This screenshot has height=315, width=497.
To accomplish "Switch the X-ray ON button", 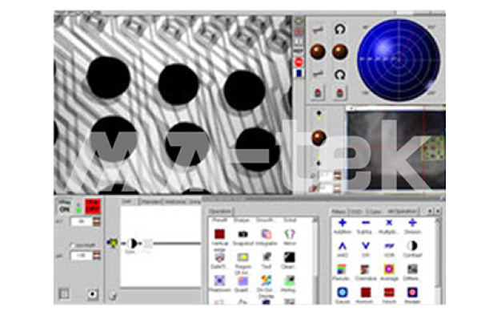I will pos(64,209).
